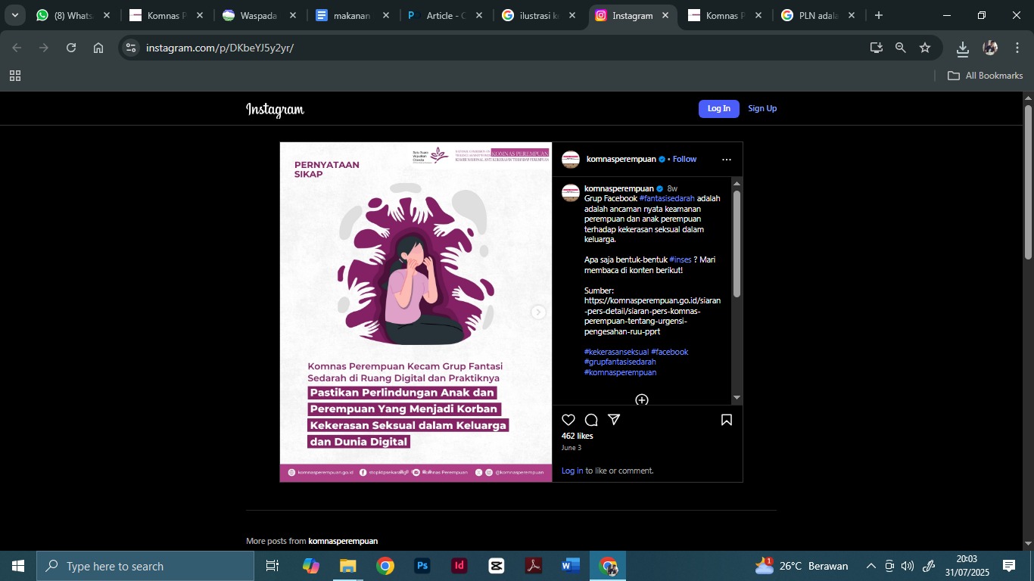Open the apps grid in bookmarks bar
The image size is (1034, 581).
coord(15,76)
